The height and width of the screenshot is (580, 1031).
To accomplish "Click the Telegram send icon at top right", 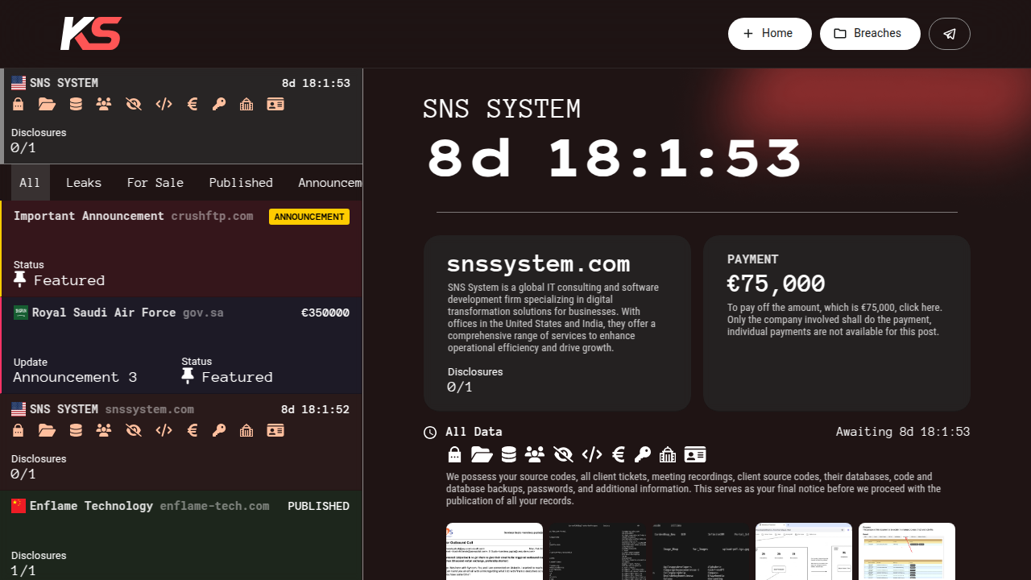I will (x=949, y=33).
